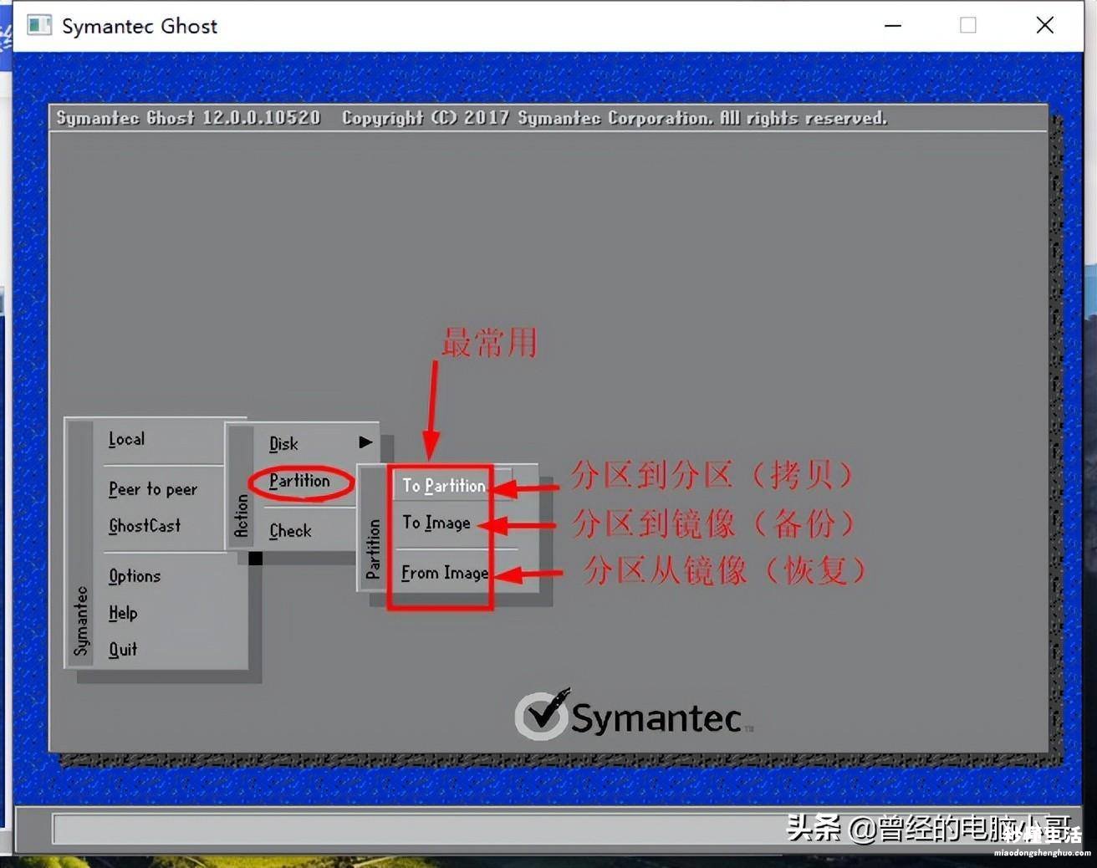Choose Check in Action menu
Screen dimensions: 1097x868
point(290,531)
